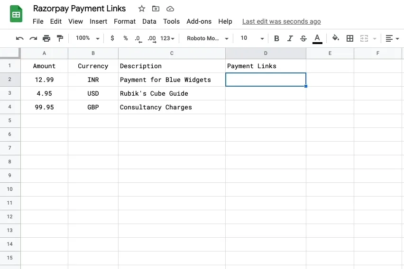Open the Data menu
The height and width of the screenshot is (269, 404).
[149, 21]
